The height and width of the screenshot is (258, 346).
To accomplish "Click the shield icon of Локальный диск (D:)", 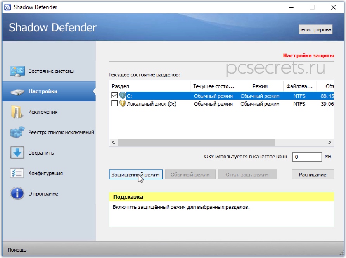I will pos(123,103).
